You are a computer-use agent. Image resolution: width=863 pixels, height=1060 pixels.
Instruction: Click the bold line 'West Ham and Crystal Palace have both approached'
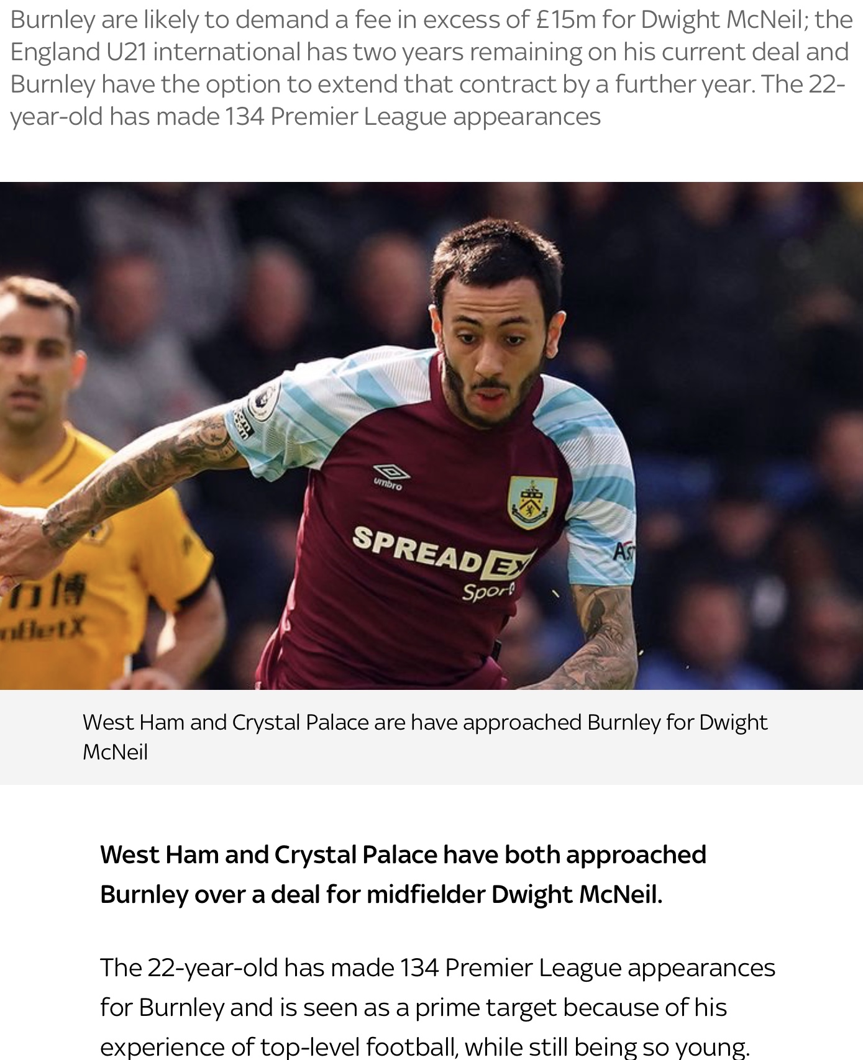pos(403,854)
